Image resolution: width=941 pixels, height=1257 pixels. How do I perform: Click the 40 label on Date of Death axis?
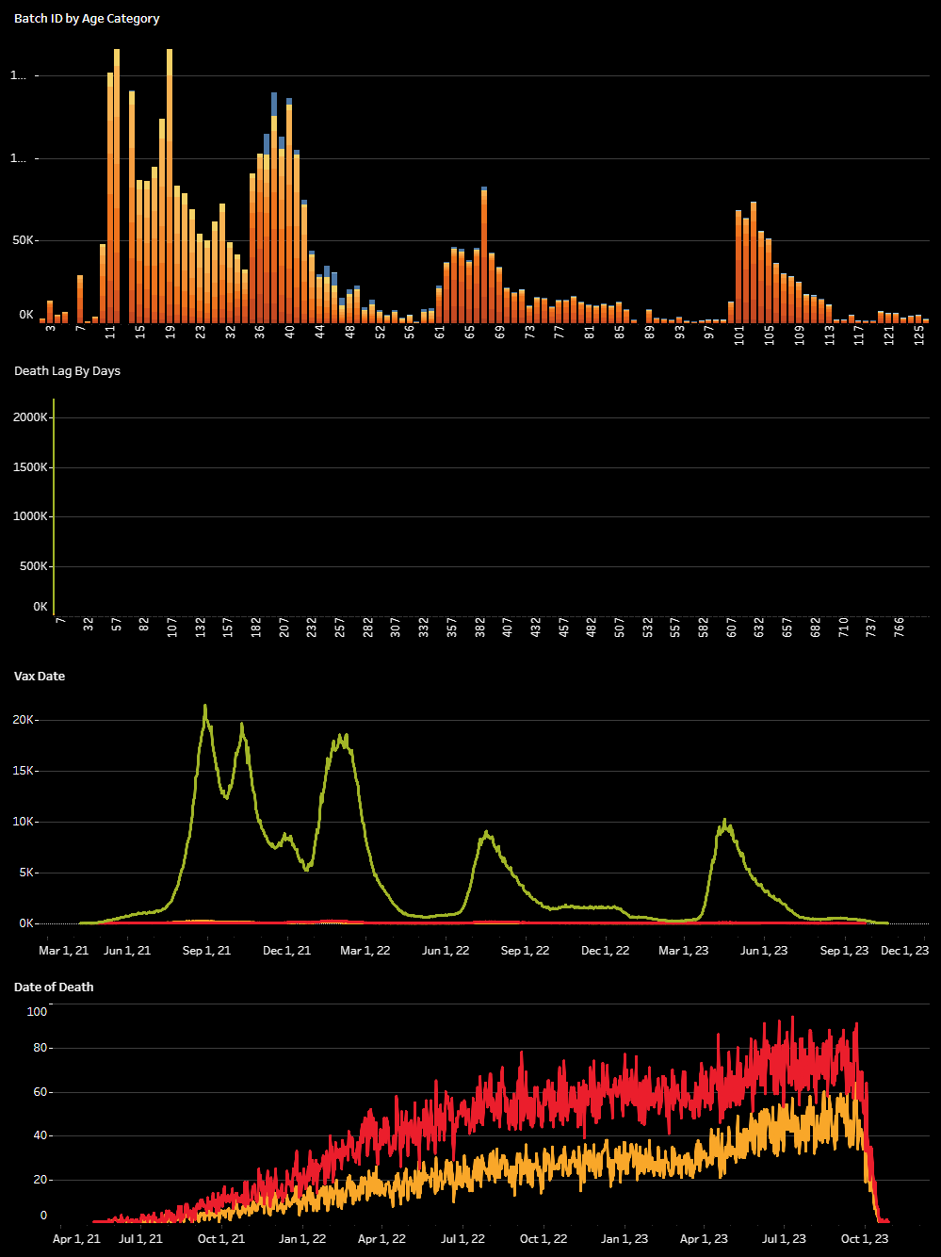coord(40,1135)
